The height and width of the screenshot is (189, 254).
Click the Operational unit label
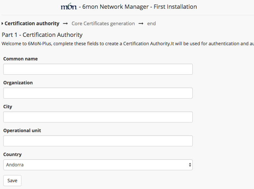tap(22, 131)
